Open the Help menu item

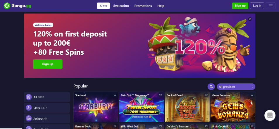click(161, 6)
